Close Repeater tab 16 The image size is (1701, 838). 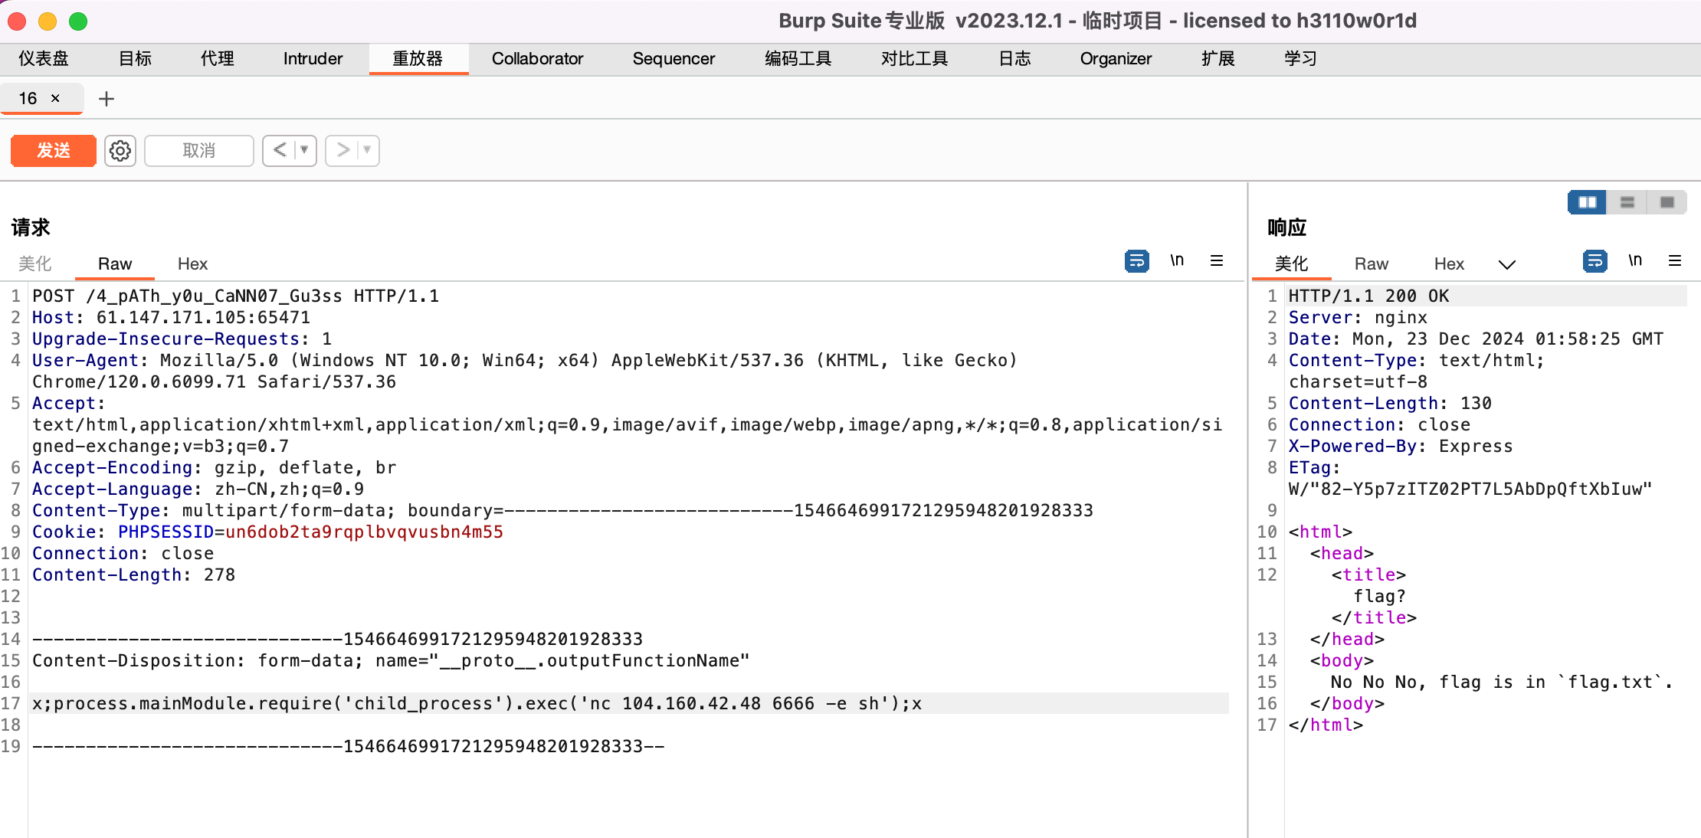pyautogui.click(x=55, y=98)
